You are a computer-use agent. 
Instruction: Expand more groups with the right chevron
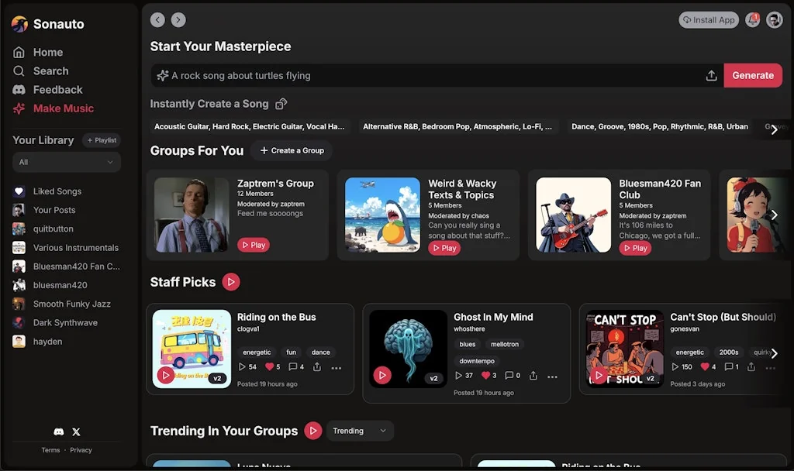(775, 215)
